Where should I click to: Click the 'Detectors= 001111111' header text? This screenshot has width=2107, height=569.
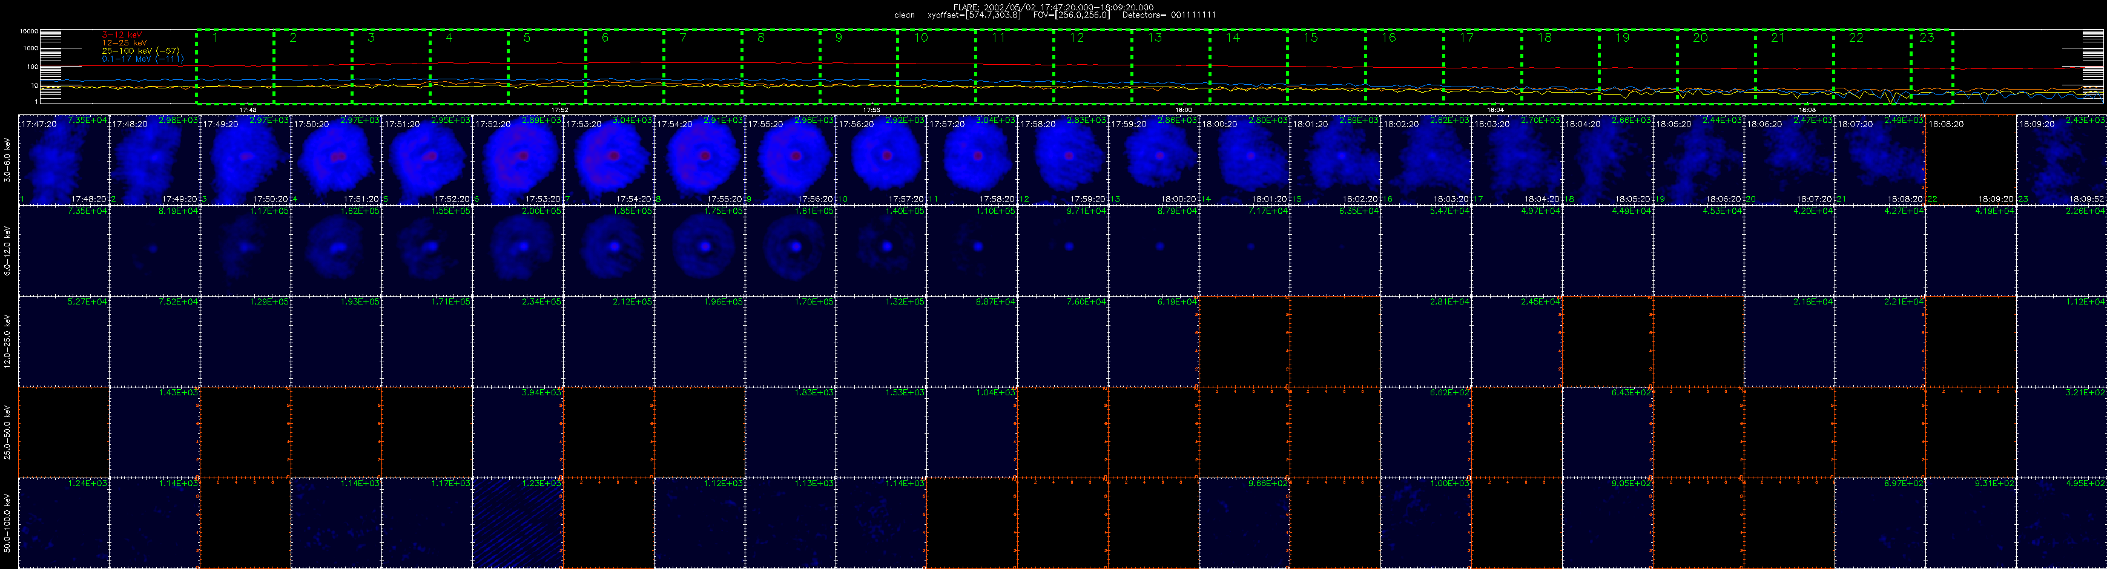click(1169, 16)
